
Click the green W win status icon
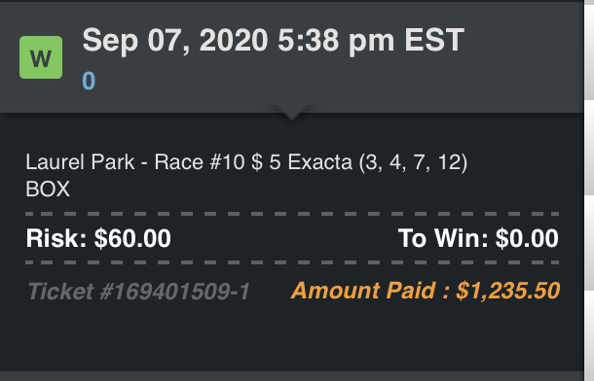click(41, 57)
